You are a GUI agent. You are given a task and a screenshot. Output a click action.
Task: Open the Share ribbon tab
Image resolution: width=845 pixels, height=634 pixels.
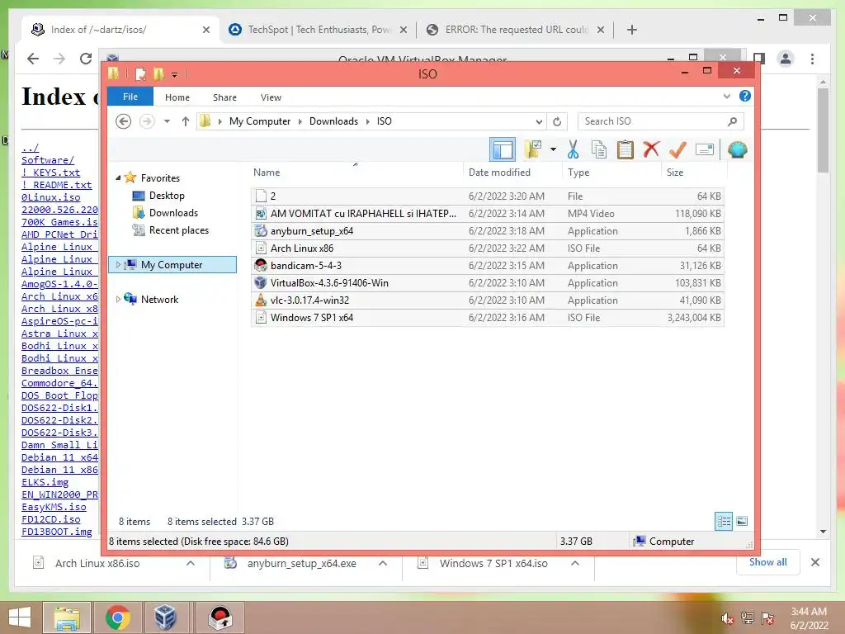click(224, 97)
